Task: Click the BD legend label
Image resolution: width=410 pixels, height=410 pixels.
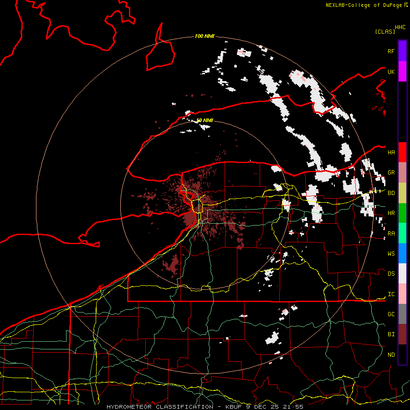Action: click(391, 193)
